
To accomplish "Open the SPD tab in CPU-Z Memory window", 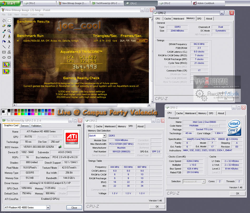I will tap(199, 19).
